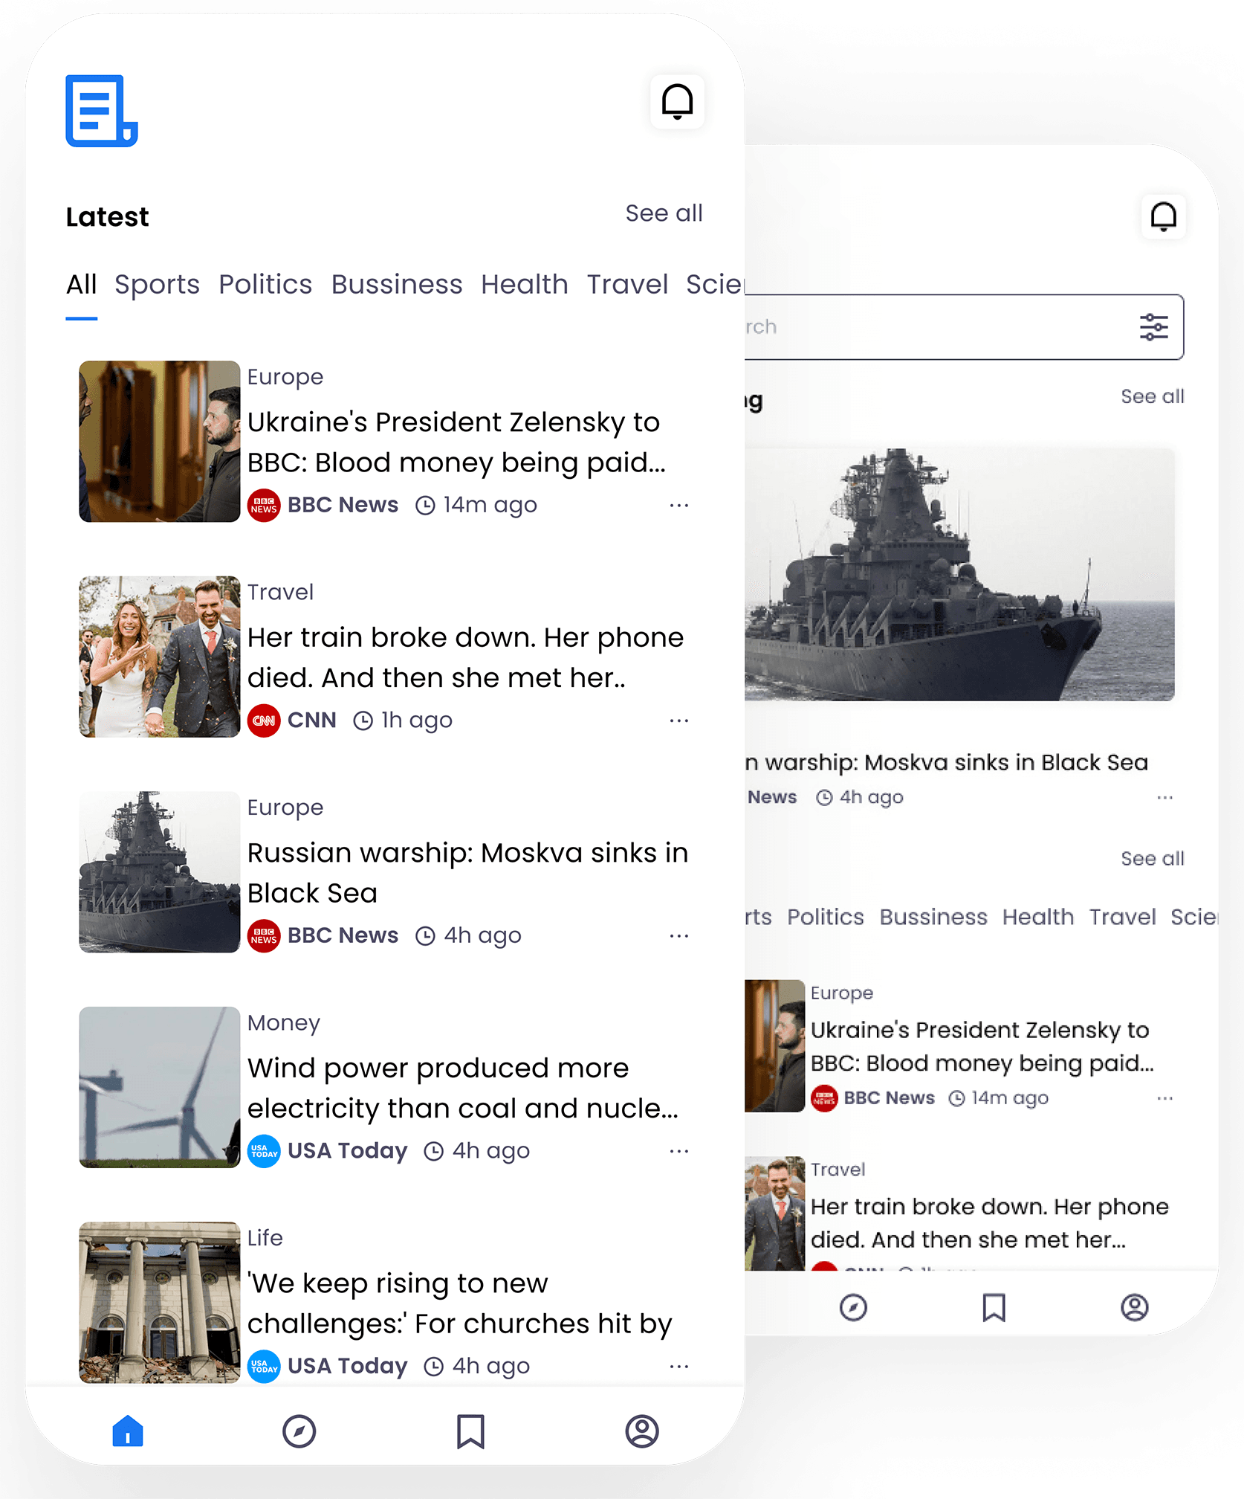Open Profile on back phone
Screen dimensions: 1244x1499
click(1135, 1307)
